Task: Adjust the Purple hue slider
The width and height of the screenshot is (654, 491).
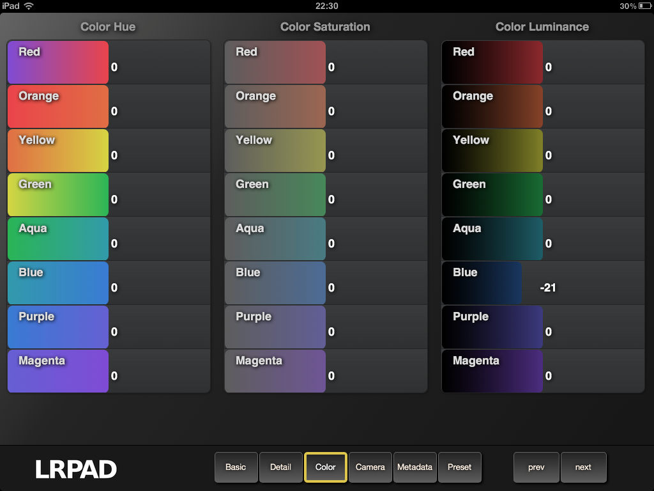Action: point(109,327)
